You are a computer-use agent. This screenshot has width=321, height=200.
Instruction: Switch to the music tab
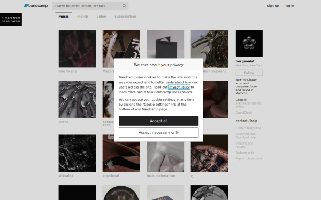[x=64, y=17]
